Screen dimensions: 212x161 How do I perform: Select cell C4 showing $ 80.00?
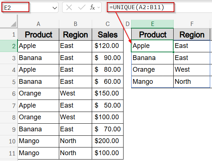tap(107, 70)
